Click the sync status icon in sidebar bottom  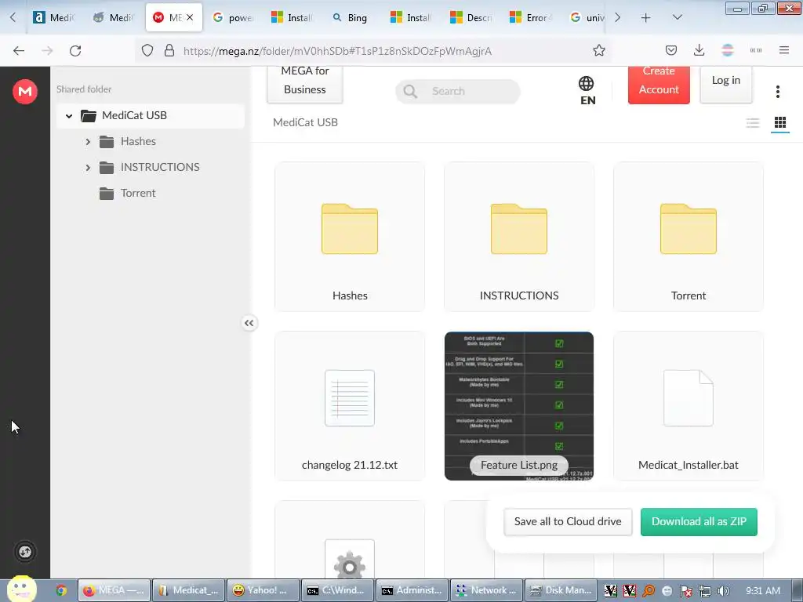click(24, 552)
